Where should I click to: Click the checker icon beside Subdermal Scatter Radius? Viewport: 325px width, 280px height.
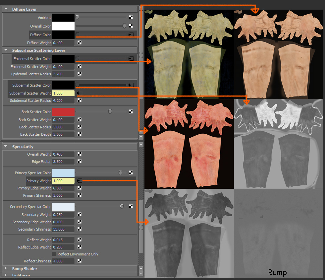80,100
